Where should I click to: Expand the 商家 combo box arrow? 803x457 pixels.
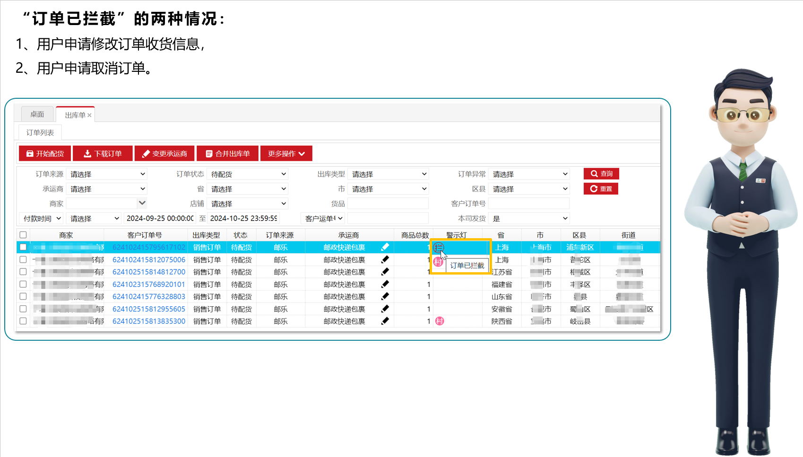click(142, 203)
